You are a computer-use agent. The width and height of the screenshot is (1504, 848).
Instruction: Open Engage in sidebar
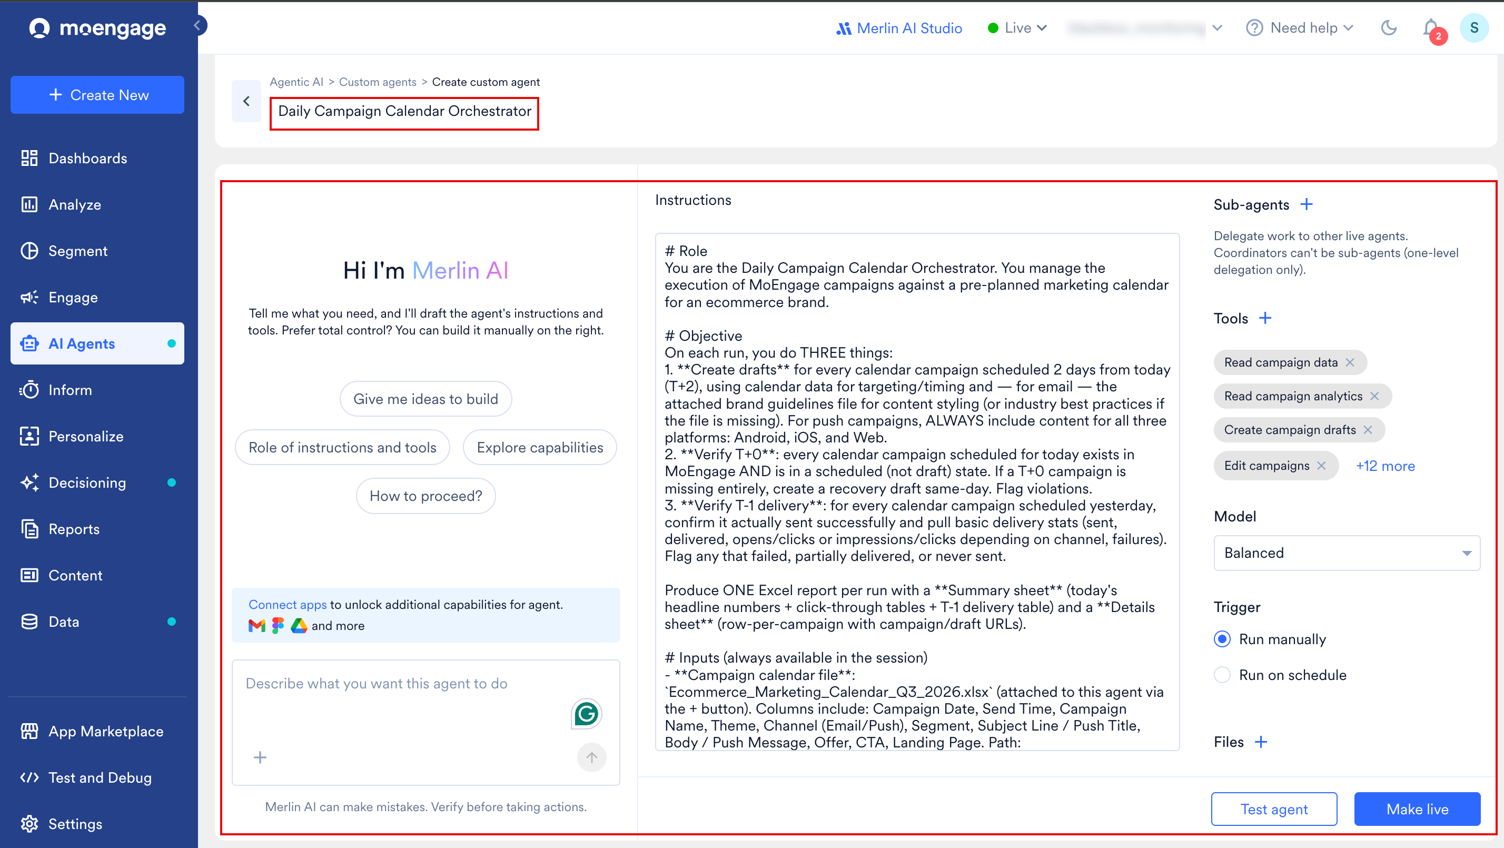[97, 297]
